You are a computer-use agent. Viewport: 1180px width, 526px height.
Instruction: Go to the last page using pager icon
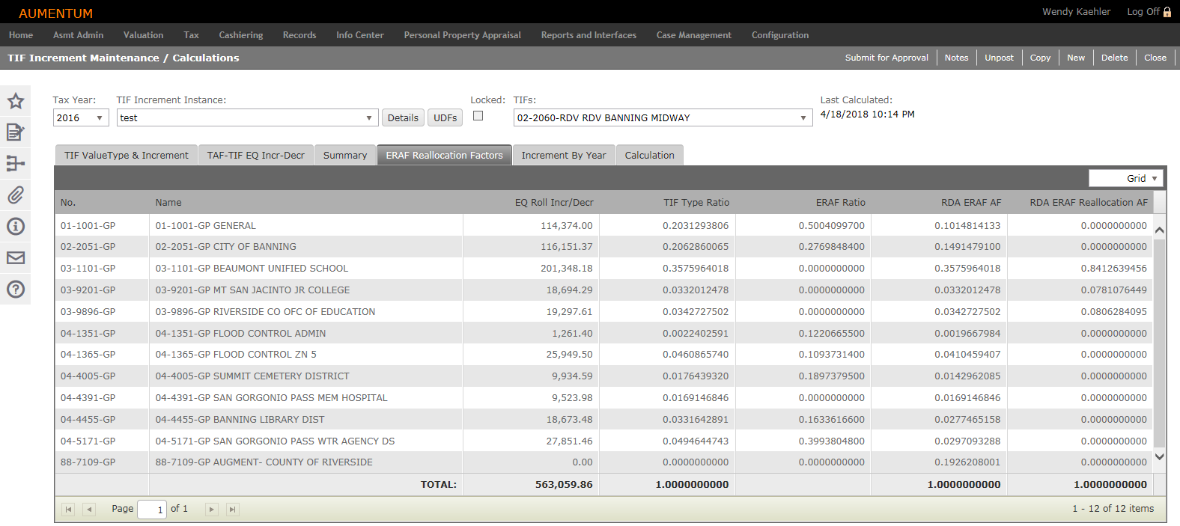pyautogui.click(x=233, y=510)
